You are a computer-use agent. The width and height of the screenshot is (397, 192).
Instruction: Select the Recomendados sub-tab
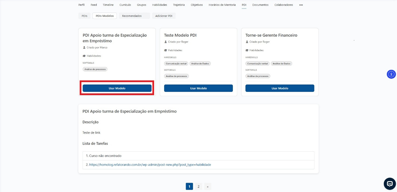point(132,16)
